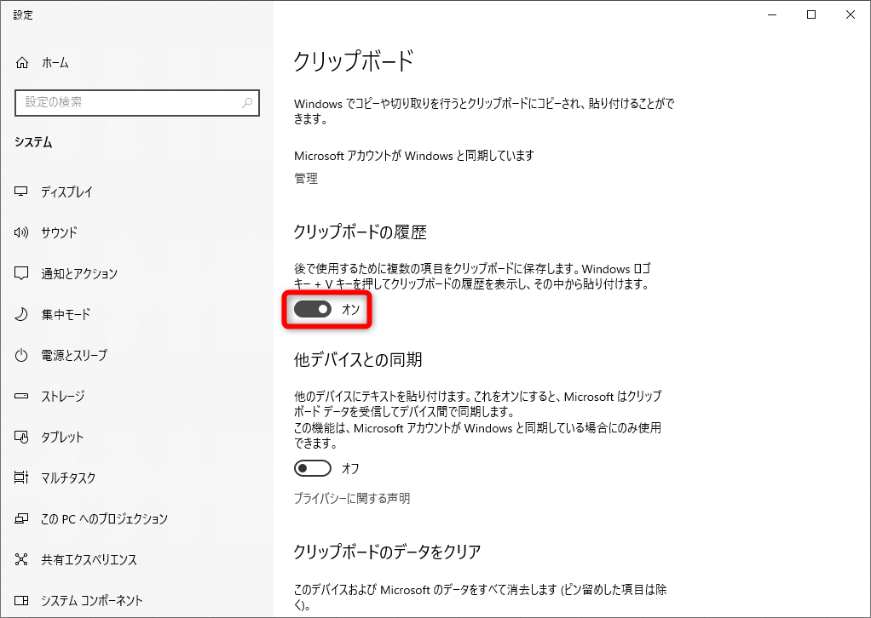The height and width of the screenshot is (618, 871).
Task: Open タブレット settings using its tablet icon
Action: click(x=21, y=437)
